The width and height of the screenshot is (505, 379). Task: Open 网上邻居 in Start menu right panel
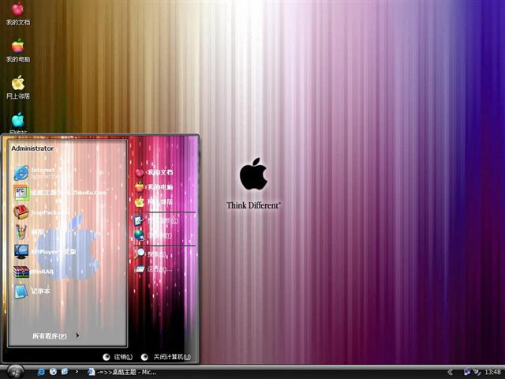tap(154, 202)
